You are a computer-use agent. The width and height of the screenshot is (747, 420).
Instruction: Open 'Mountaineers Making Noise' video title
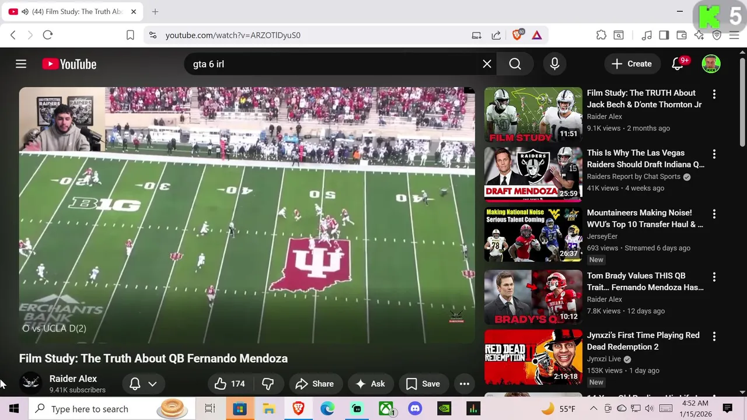(645, 219)
